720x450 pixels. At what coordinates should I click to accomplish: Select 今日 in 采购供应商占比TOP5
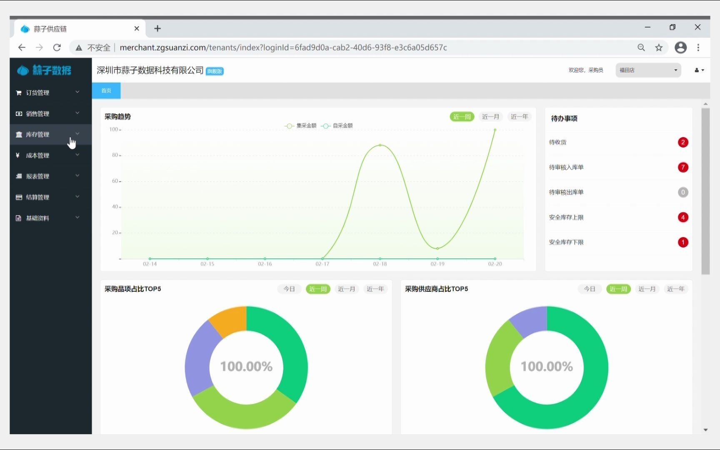(x=590, y=289)
